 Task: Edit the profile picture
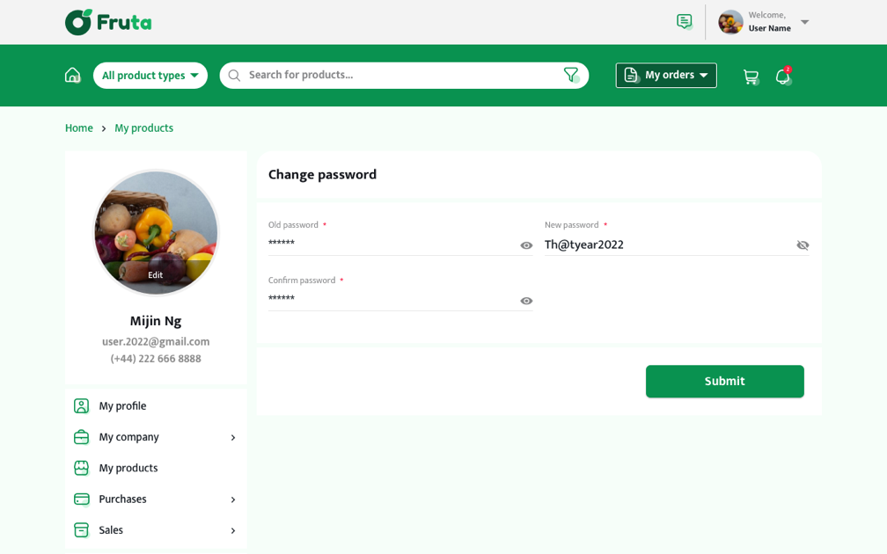coord(156,275)
